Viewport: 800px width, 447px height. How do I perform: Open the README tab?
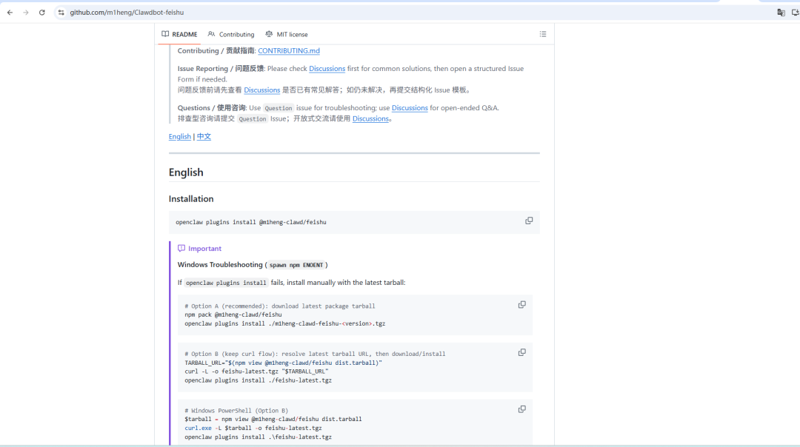tap(179, 34)
